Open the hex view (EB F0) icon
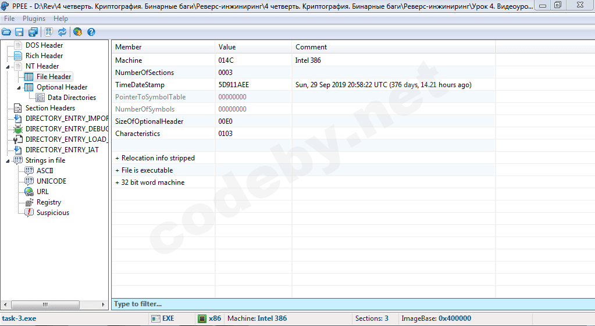595x326 pixels. [49, 32]
